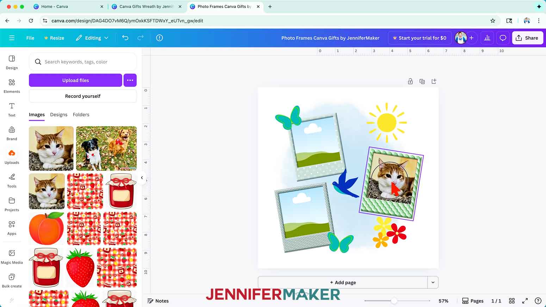Add a collaborator with the plus icon
This screenshot has width=546, height=307.
[x=471, y=38]
